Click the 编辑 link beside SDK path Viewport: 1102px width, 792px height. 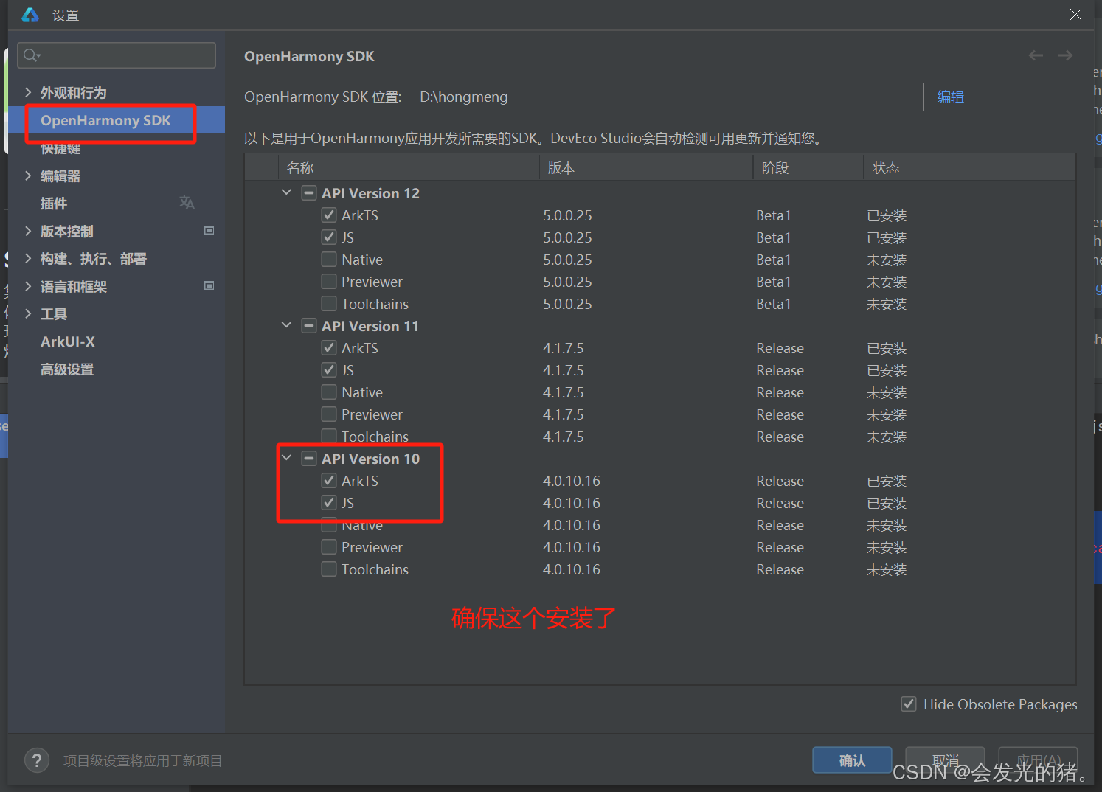[x=950, y=96]
